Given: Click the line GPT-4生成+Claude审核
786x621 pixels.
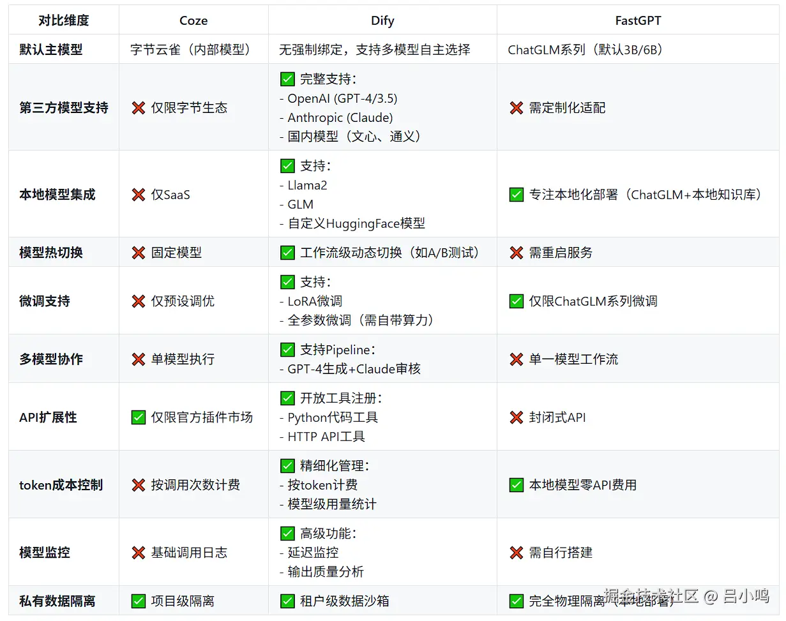Looking at the screenshot, I should coord(350,369).
